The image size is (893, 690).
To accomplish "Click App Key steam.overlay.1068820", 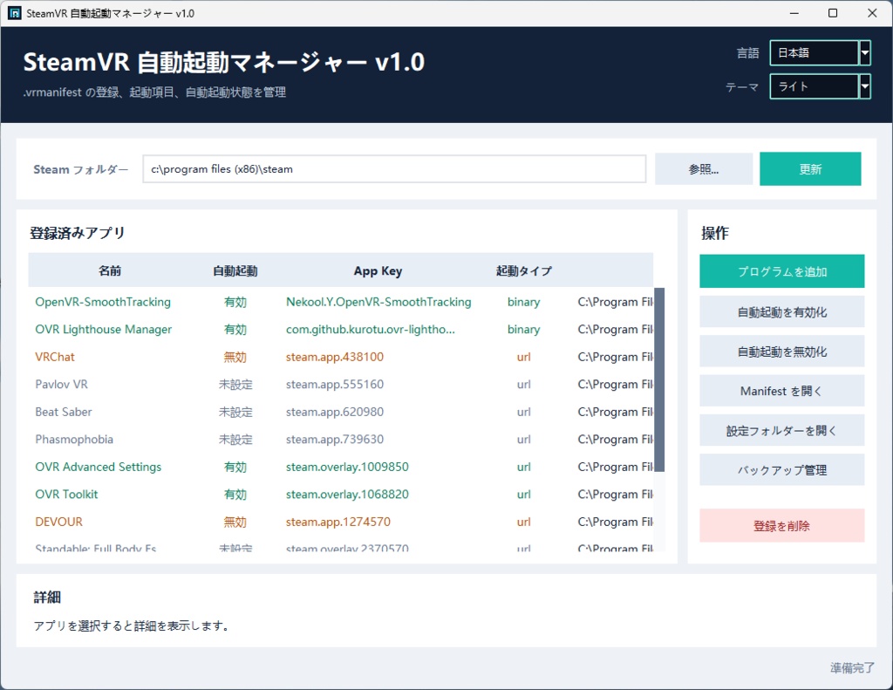I will [x=347, y=495].
